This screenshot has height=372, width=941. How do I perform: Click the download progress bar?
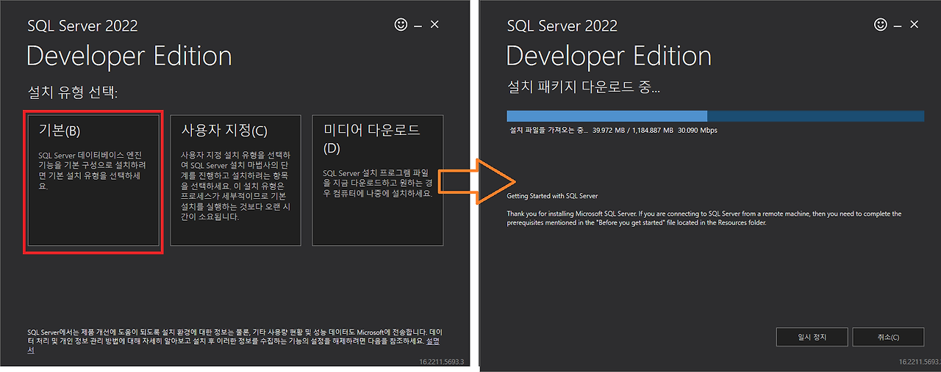coord(715,116)
